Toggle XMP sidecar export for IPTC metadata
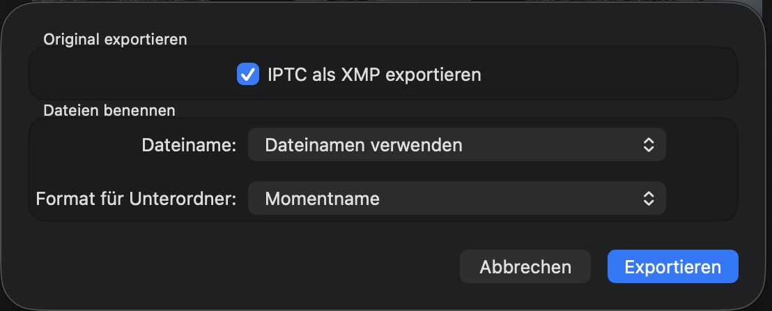This screenshot has height=311, width=772. [x=248, y=74]
